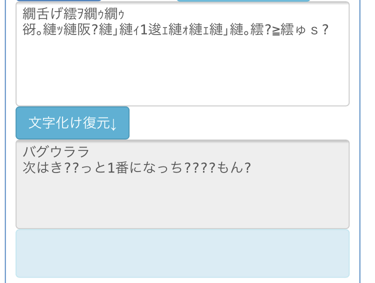Click the バグウララ text in the output
The height and width of the screenshot is (283, 375).
(56, 151)
